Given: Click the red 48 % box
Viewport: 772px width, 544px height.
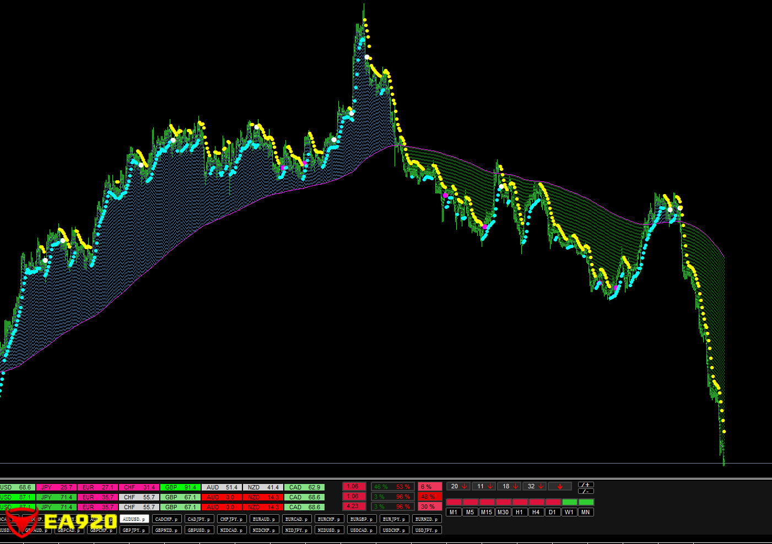Looking at the screenshot, I should pyautogui.click(x=429, y=497).
